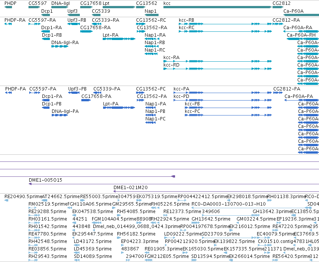Click the CG17658-RA transcript
The width and height of the screenshot is (319, 262).
coord(87,31)
